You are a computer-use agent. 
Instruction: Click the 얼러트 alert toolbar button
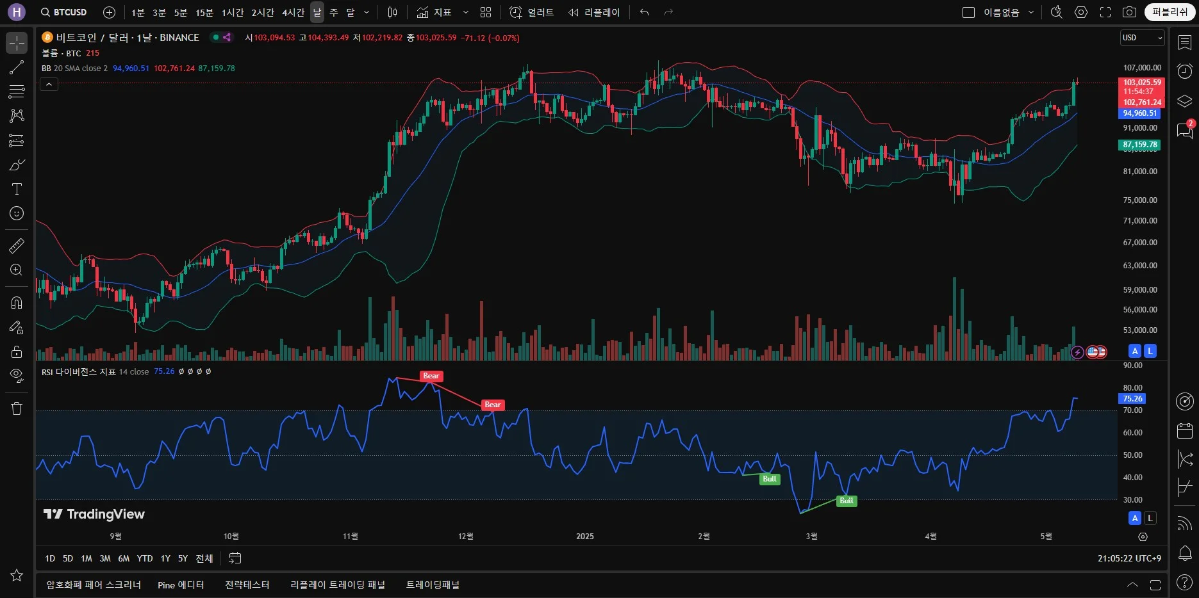tap(532, 12)
